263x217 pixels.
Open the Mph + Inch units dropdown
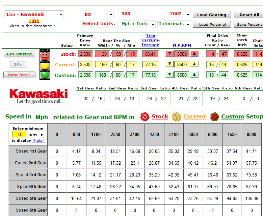coord(136,24)
